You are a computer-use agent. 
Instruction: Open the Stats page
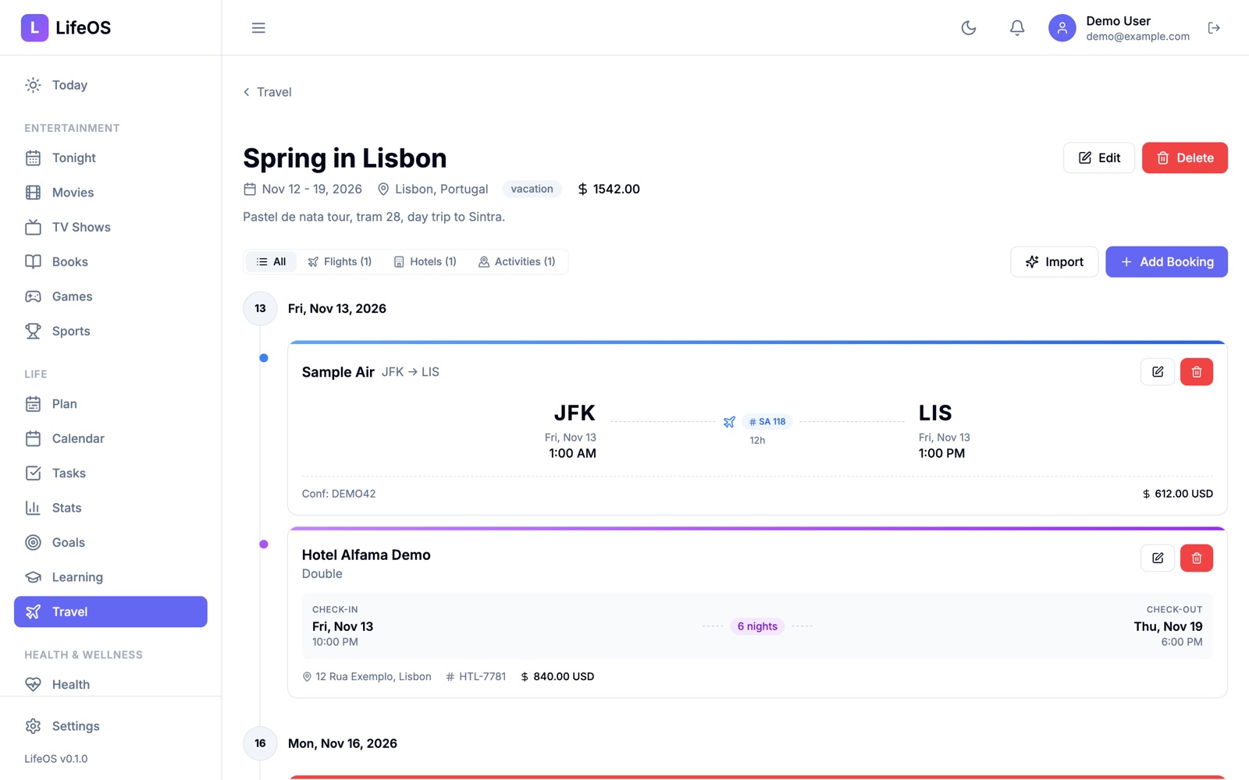(x=111, y=508)
